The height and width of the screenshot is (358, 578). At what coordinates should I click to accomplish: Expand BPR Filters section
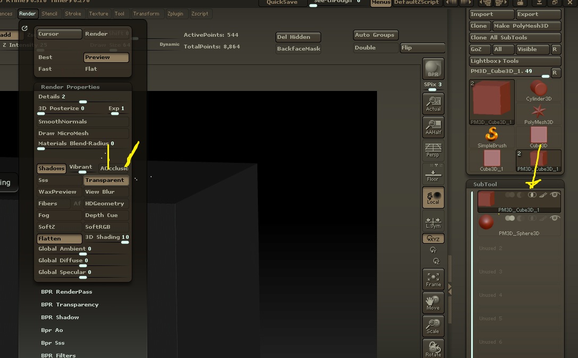(58, 355)
